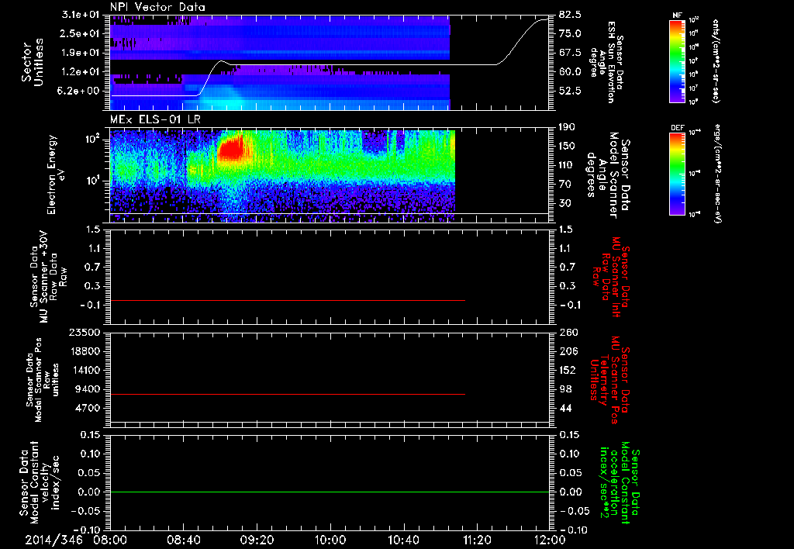Click the '08:40' time axis label
Viewport: 794px width, 549px height.
pos(183,540)
